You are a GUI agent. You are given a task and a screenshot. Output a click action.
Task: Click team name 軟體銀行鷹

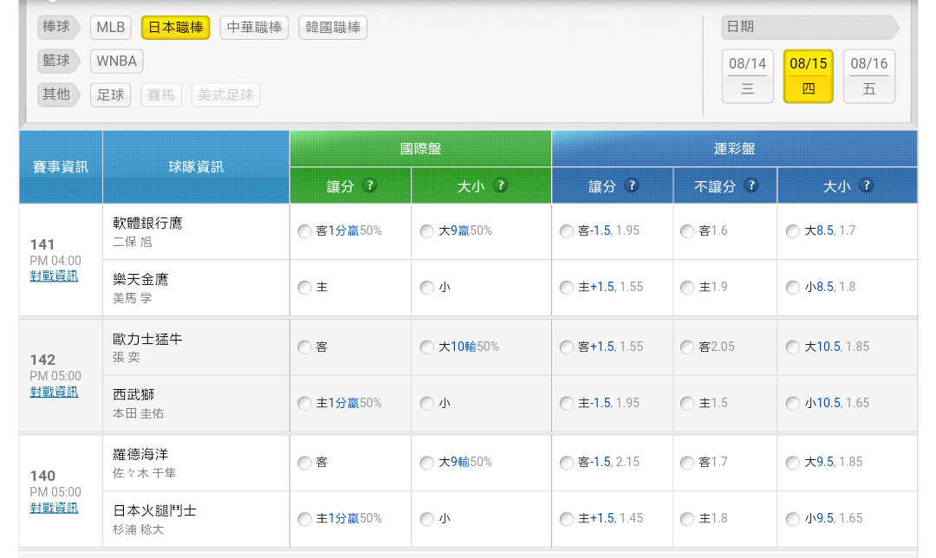147,224
